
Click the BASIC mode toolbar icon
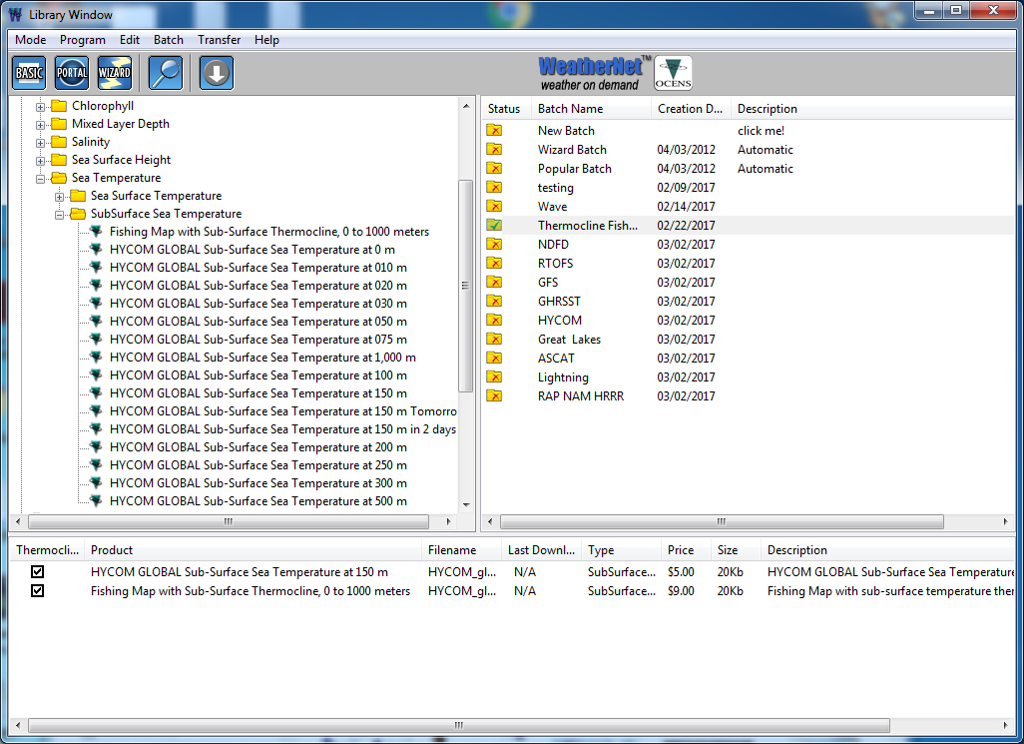tap(29, 73)
